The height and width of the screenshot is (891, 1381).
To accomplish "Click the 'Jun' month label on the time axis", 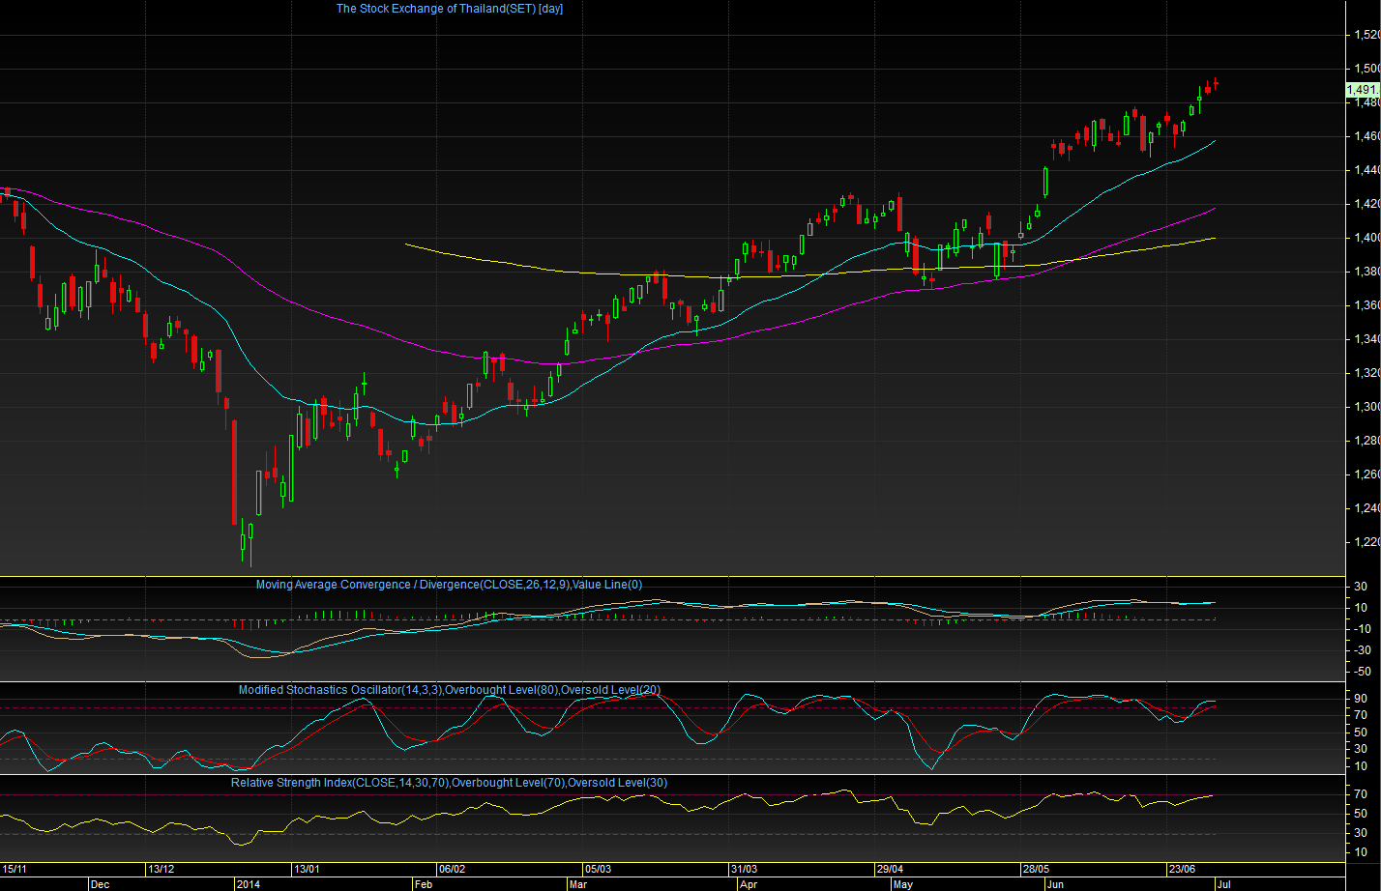I will point(1056,883).
